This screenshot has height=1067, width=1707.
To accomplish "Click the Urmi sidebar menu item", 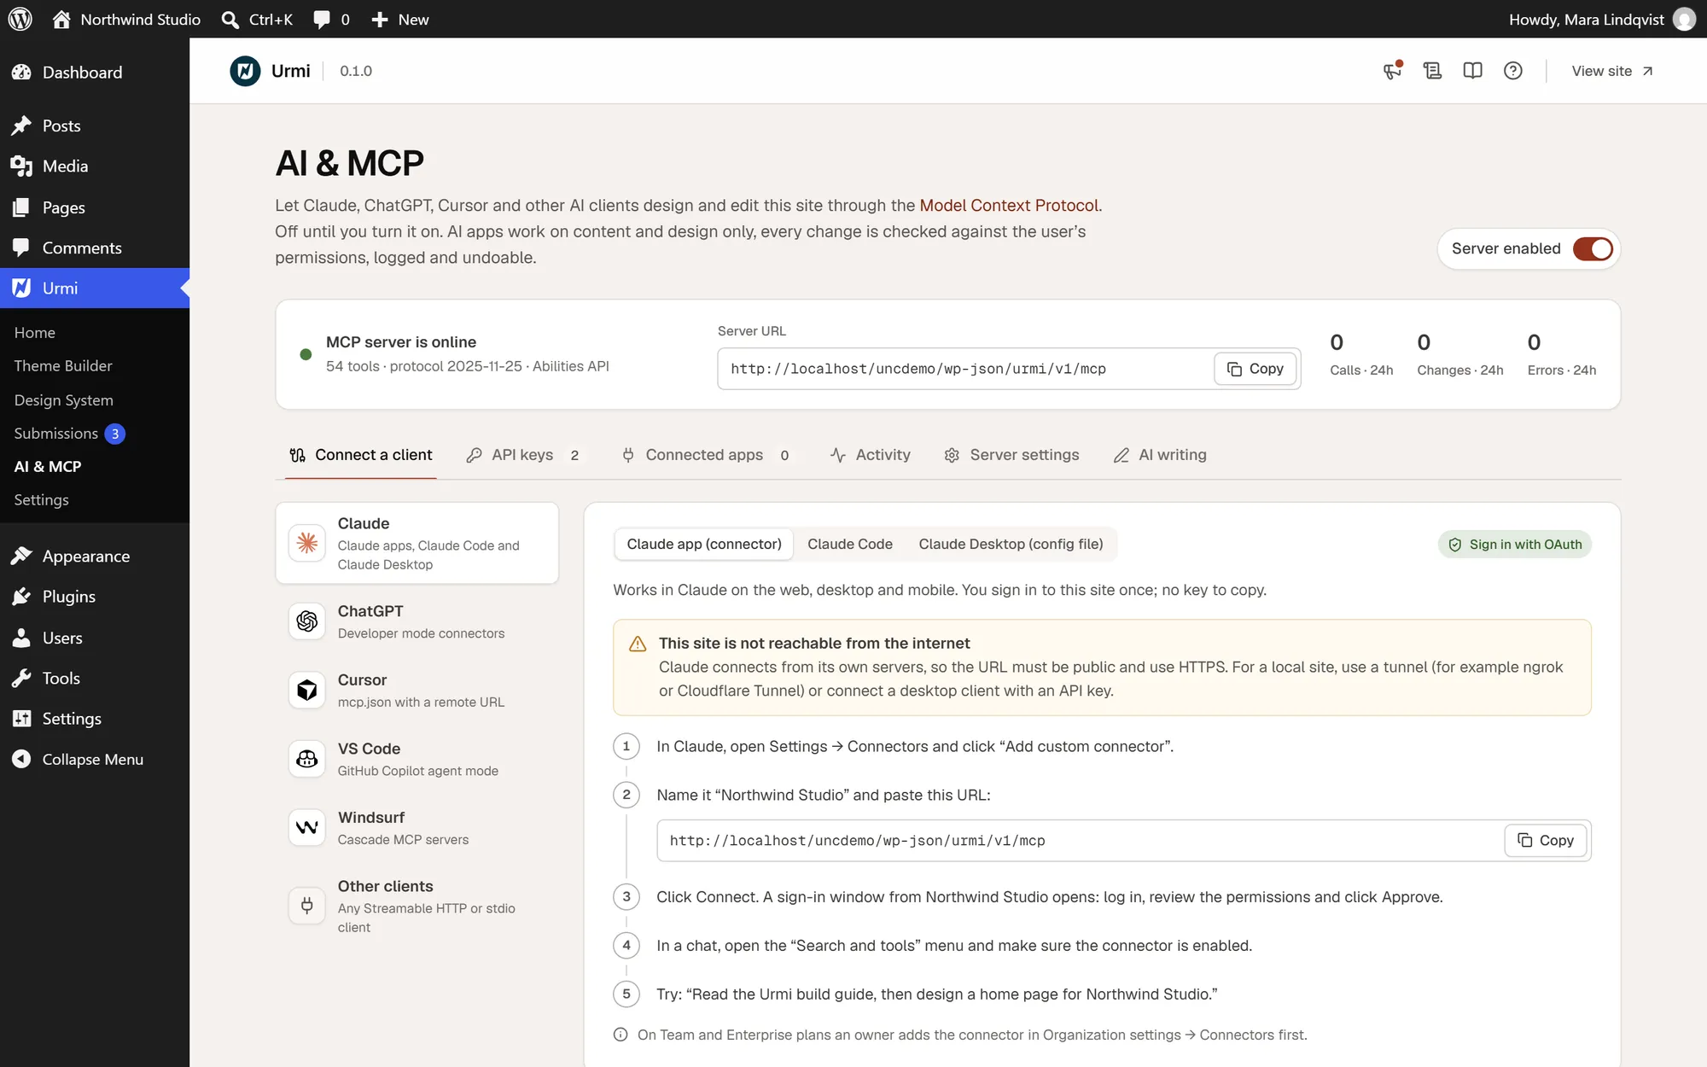I will click(95, 289).
